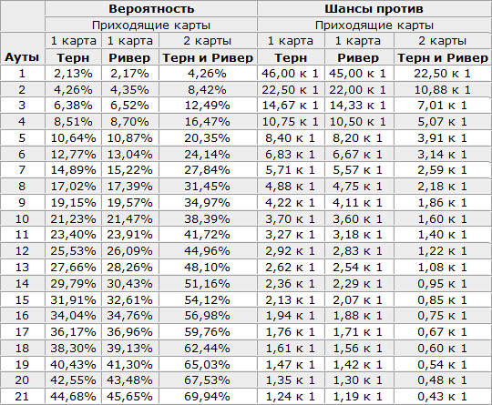Select the 34,97% cell for 9 outs

click(x=207, y=202)
